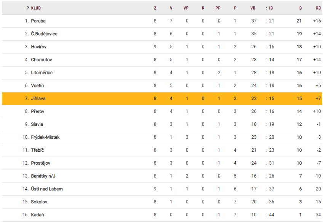Click the VP column header

[187, 8]
